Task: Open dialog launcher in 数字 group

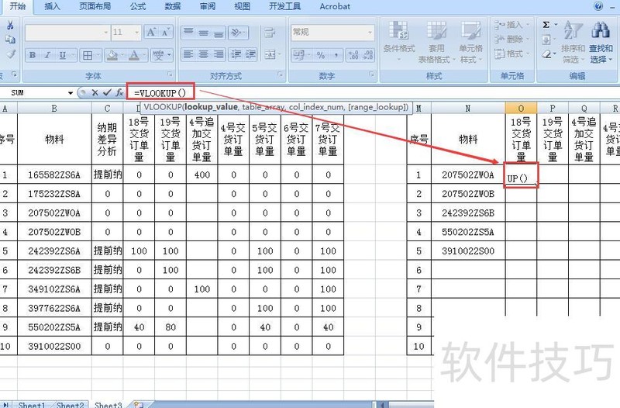Action: (372, 74)
